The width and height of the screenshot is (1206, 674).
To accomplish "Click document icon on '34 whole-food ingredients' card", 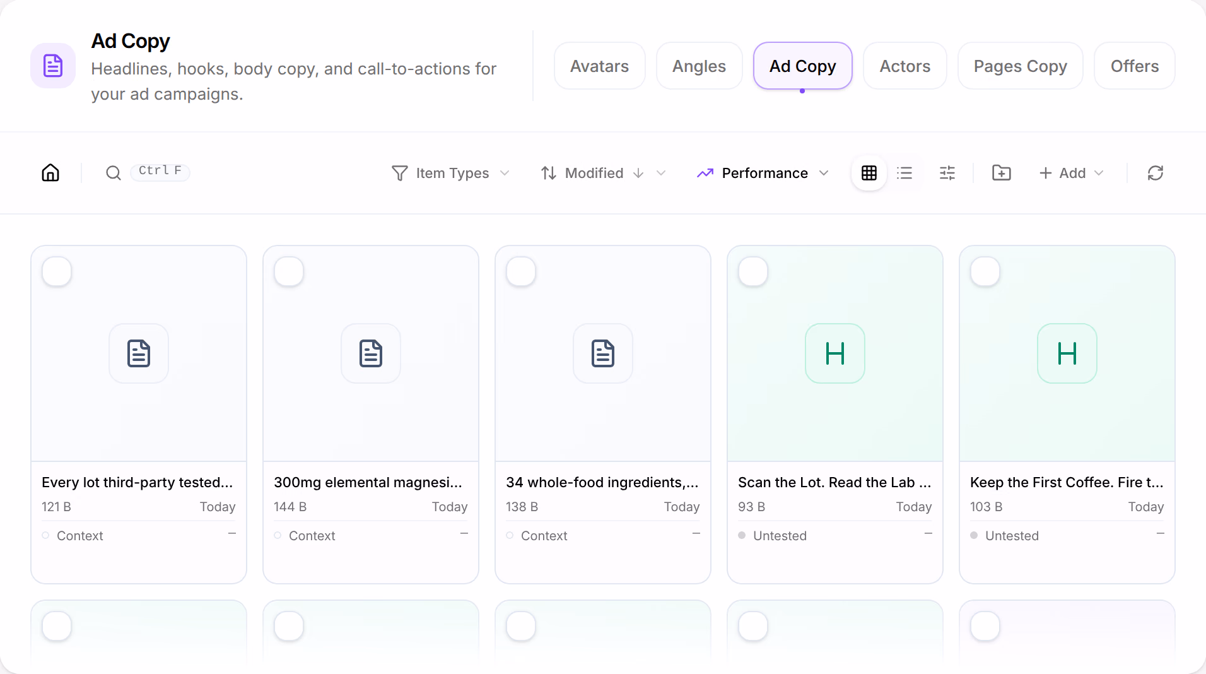I will click(603, 353).
